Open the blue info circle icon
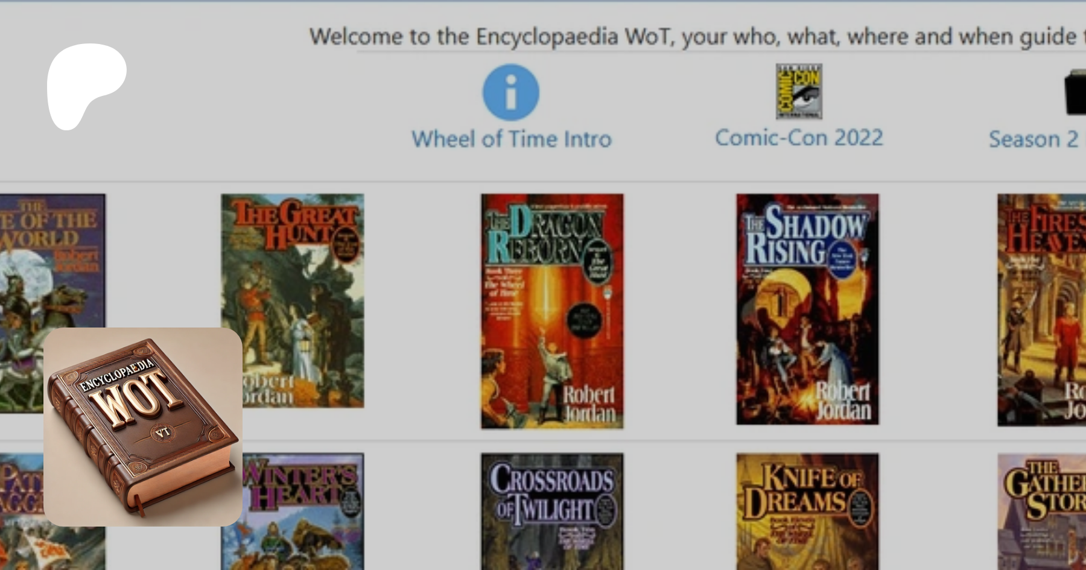The height and width of the screenshot is (570, 1086). click(x=510, y=92)
